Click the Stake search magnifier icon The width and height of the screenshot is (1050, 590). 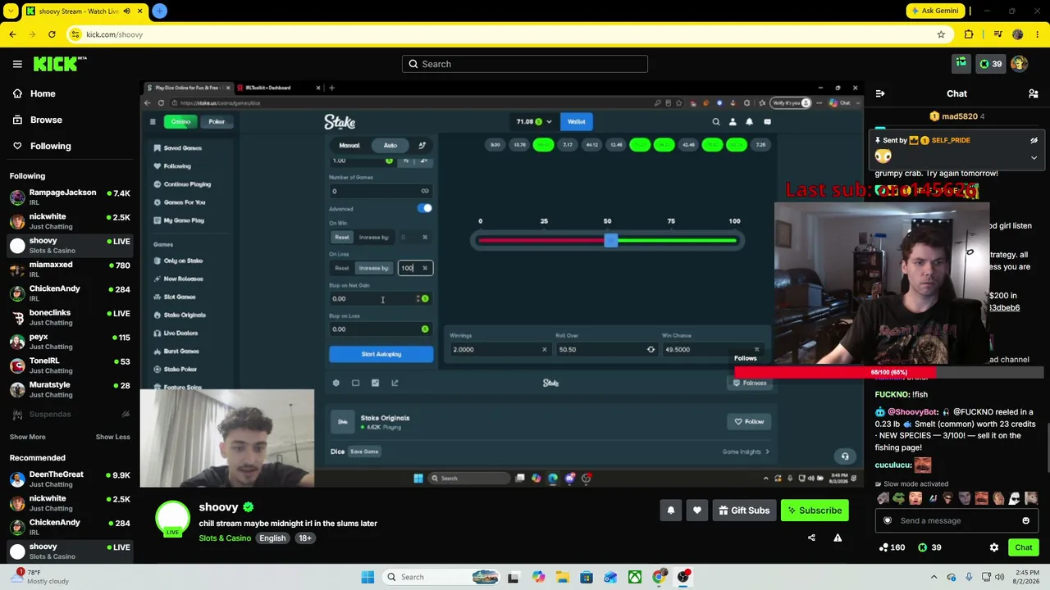(716, 122)
